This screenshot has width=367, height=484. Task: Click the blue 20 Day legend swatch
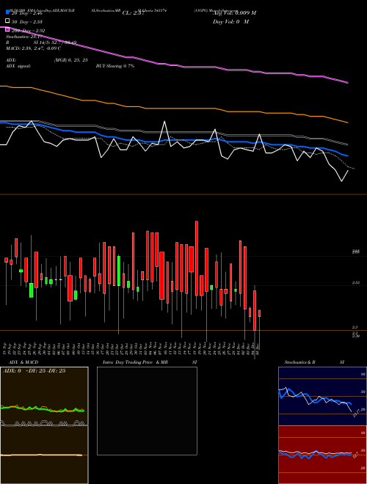8,12
